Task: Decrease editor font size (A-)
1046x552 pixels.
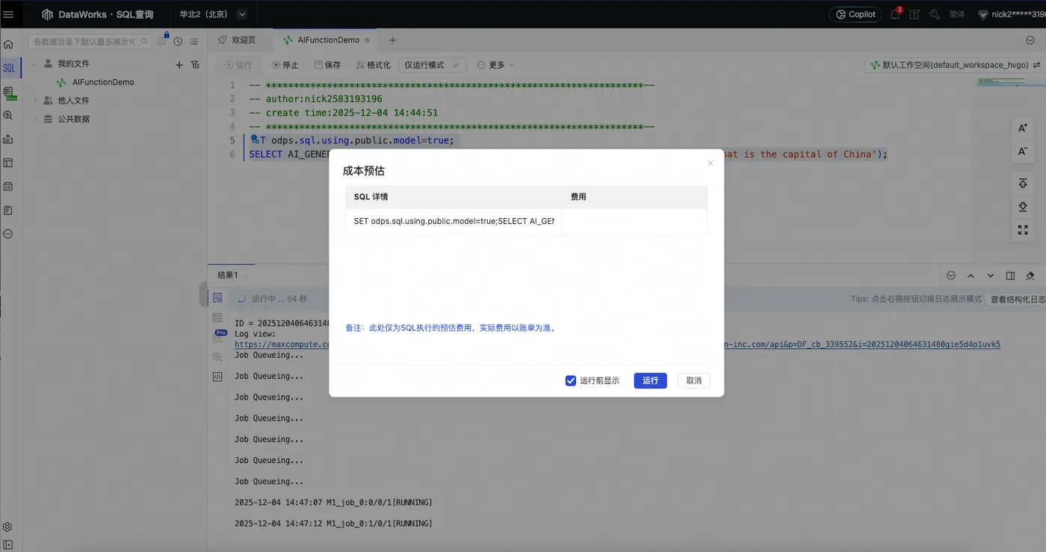Action: point(1024,151)
